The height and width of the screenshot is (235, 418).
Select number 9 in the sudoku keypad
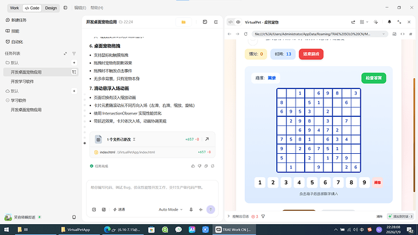pos(365,182)
